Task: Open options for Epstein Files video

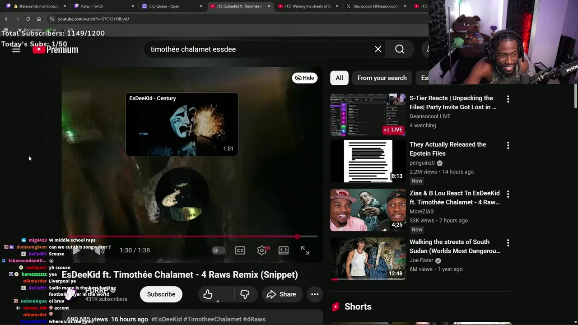Action: point(508,145)
